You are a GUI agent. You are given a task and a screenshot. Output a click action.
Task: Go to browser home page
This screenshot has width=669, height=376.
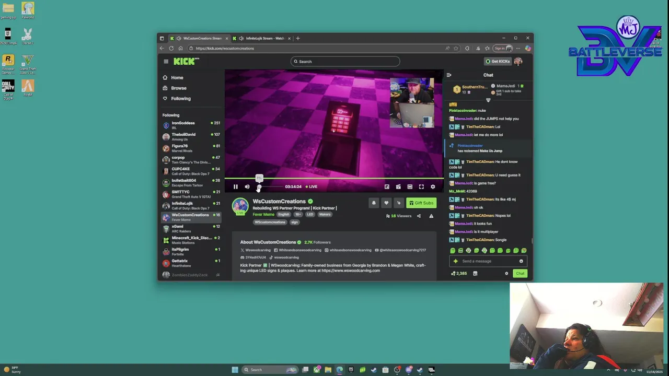click(181, 49)
